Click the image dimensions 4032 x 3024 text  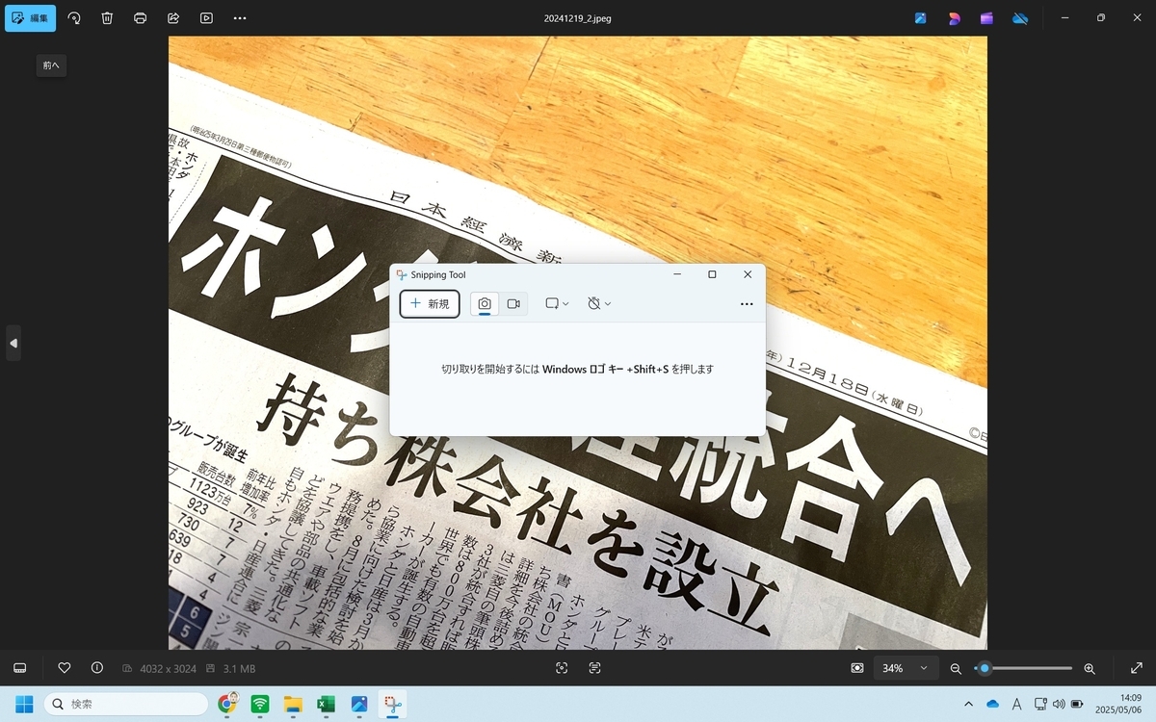point(166,668)
